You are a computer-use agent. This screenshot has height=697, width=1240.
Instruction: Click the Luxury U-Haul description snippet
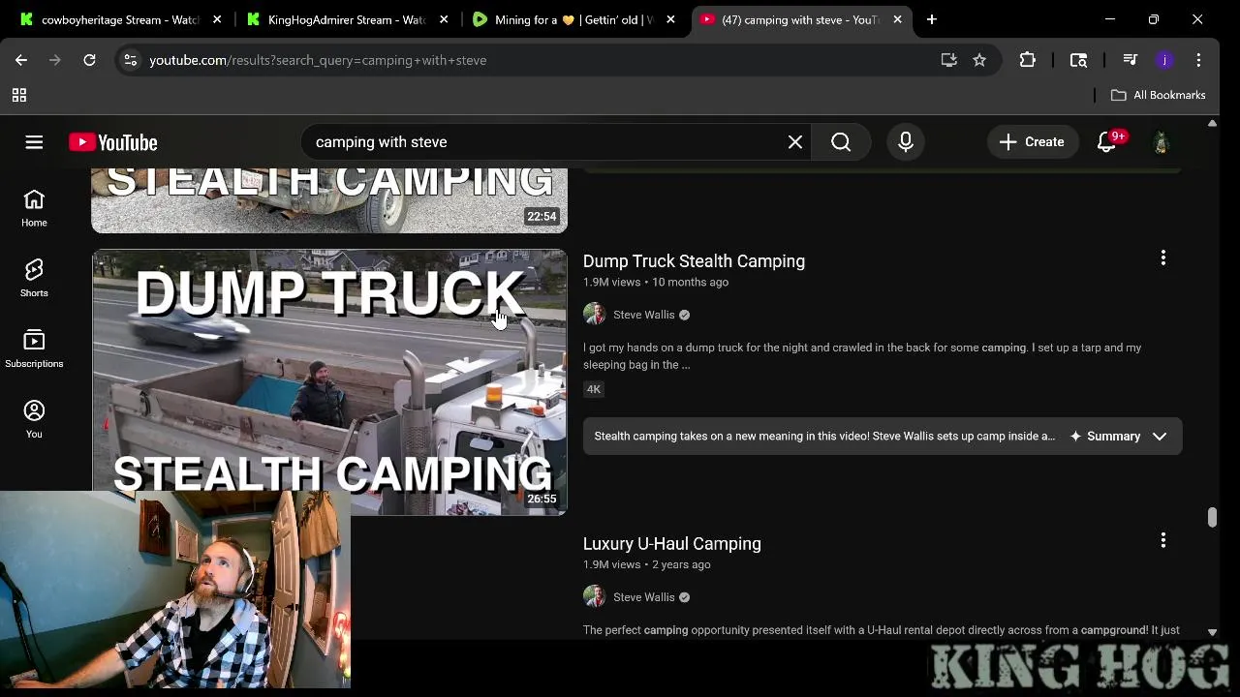coord(882,630)
